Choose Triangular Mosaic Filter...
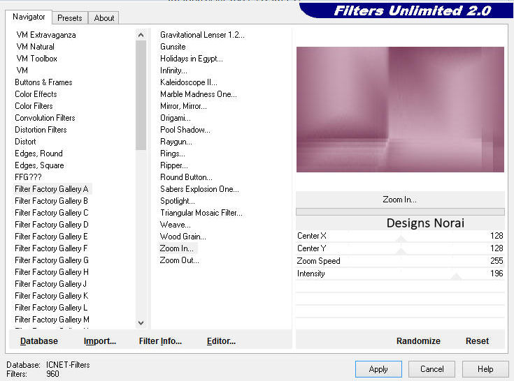 click(201, 213)
